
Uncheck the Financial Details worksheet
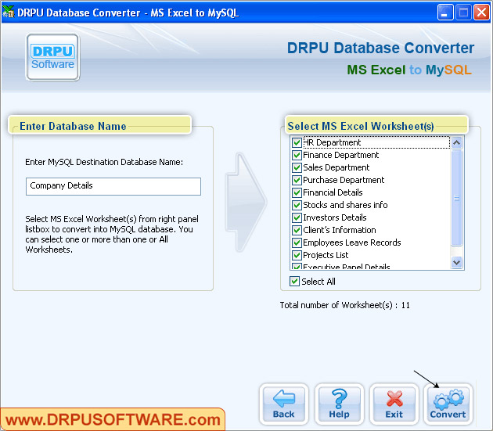tap(297, 192)
